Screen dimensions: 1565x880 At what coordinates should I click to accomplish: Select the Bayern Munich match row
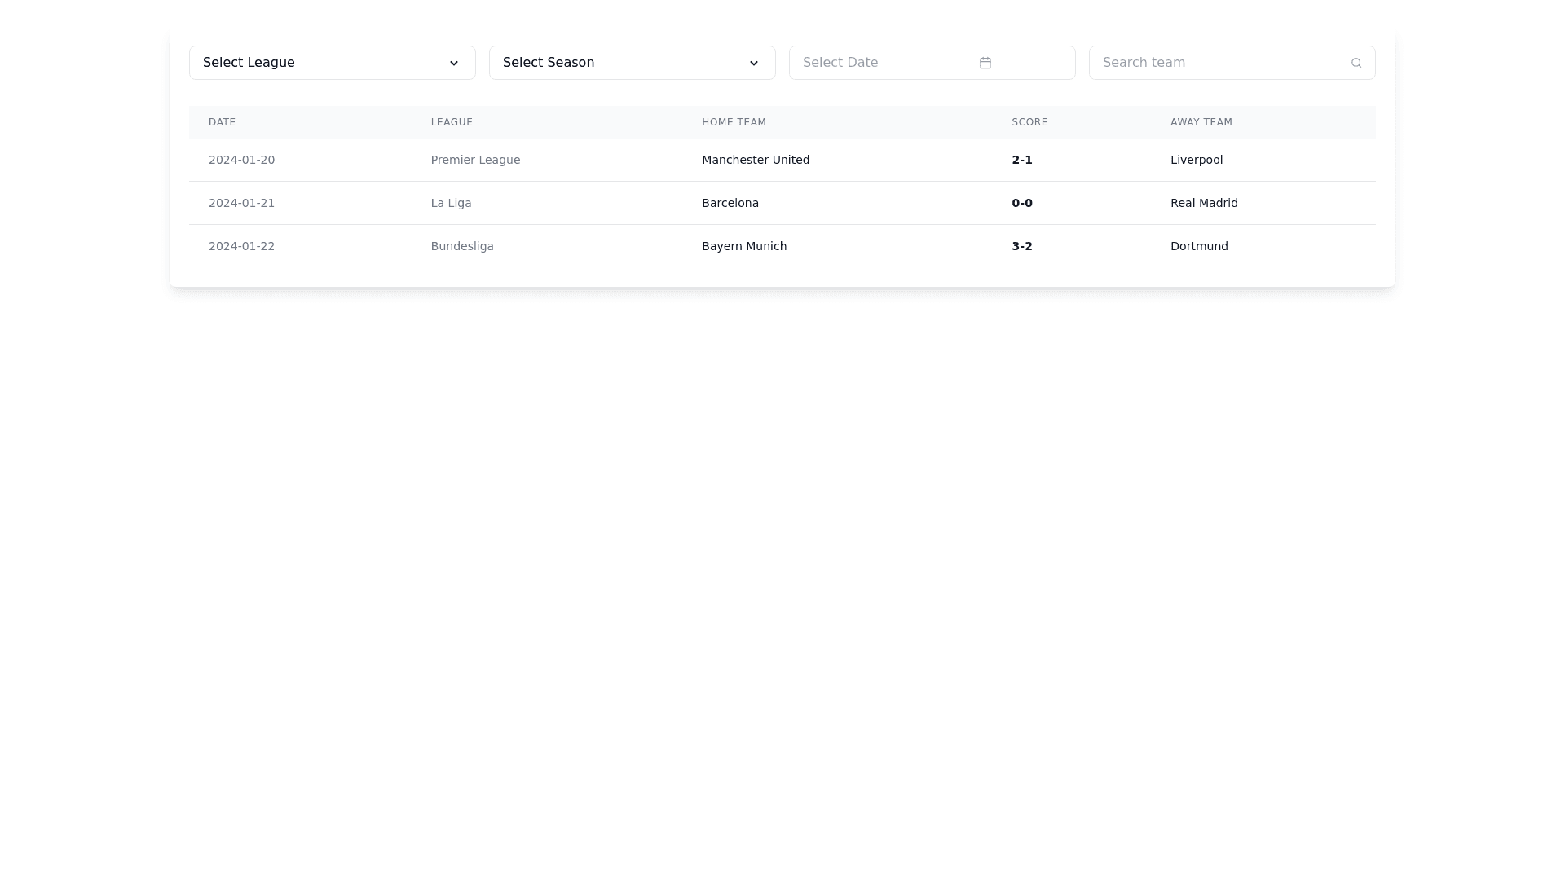pos(743,246)
